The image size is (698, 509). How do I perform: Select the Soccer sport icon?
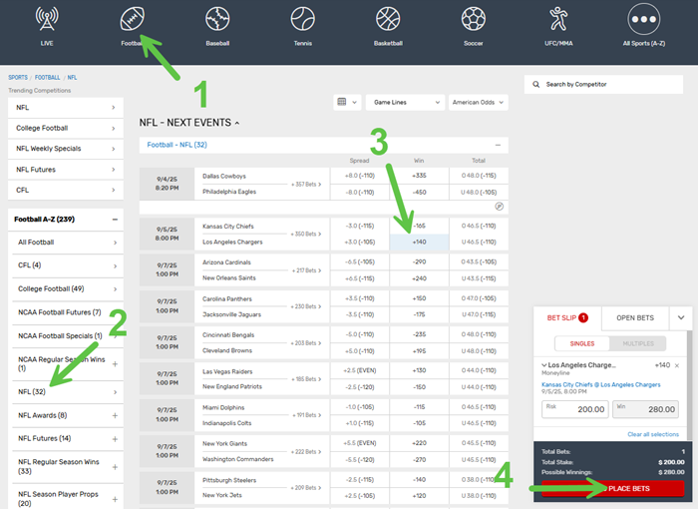pyautogui.click(x=474, y=24)
